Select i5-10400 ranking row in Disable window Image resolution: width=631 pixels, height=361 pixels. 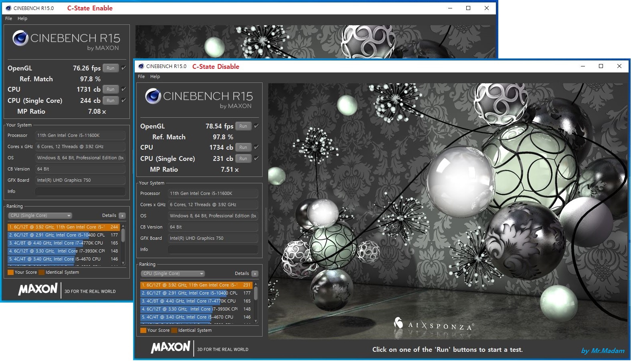coord(196,293)
